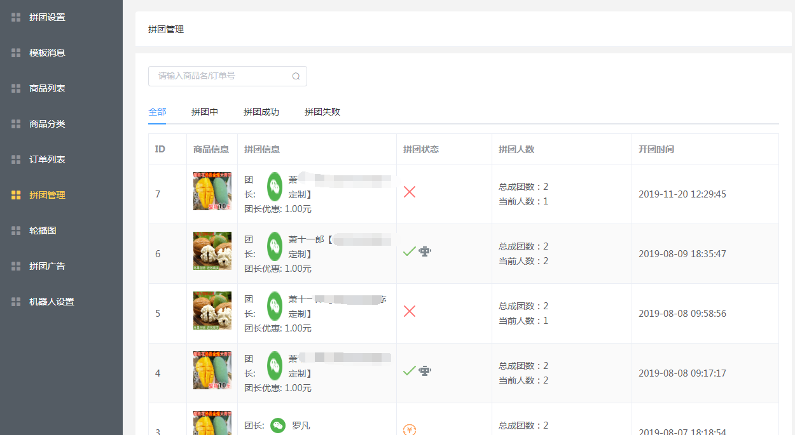The image size is (795, 435).
Task: Click WeChat avatar icon in row 5
Action: (275, 306)
